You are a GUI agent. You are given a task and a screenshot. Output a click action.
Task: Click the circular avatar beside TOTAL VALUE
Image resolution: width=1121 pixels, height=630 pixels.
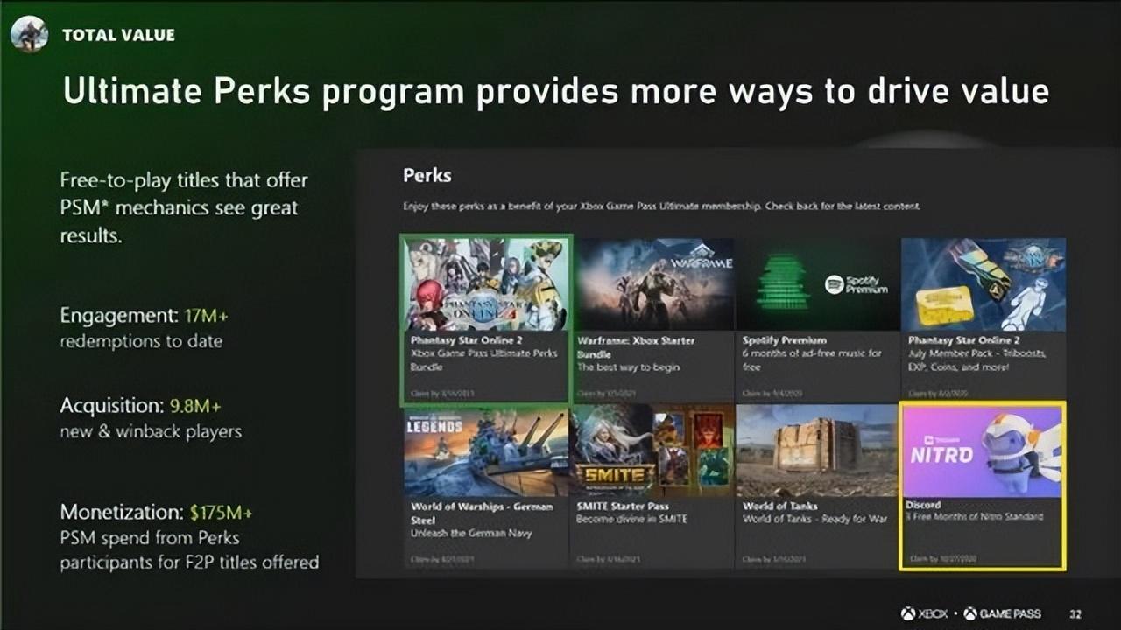30,35
